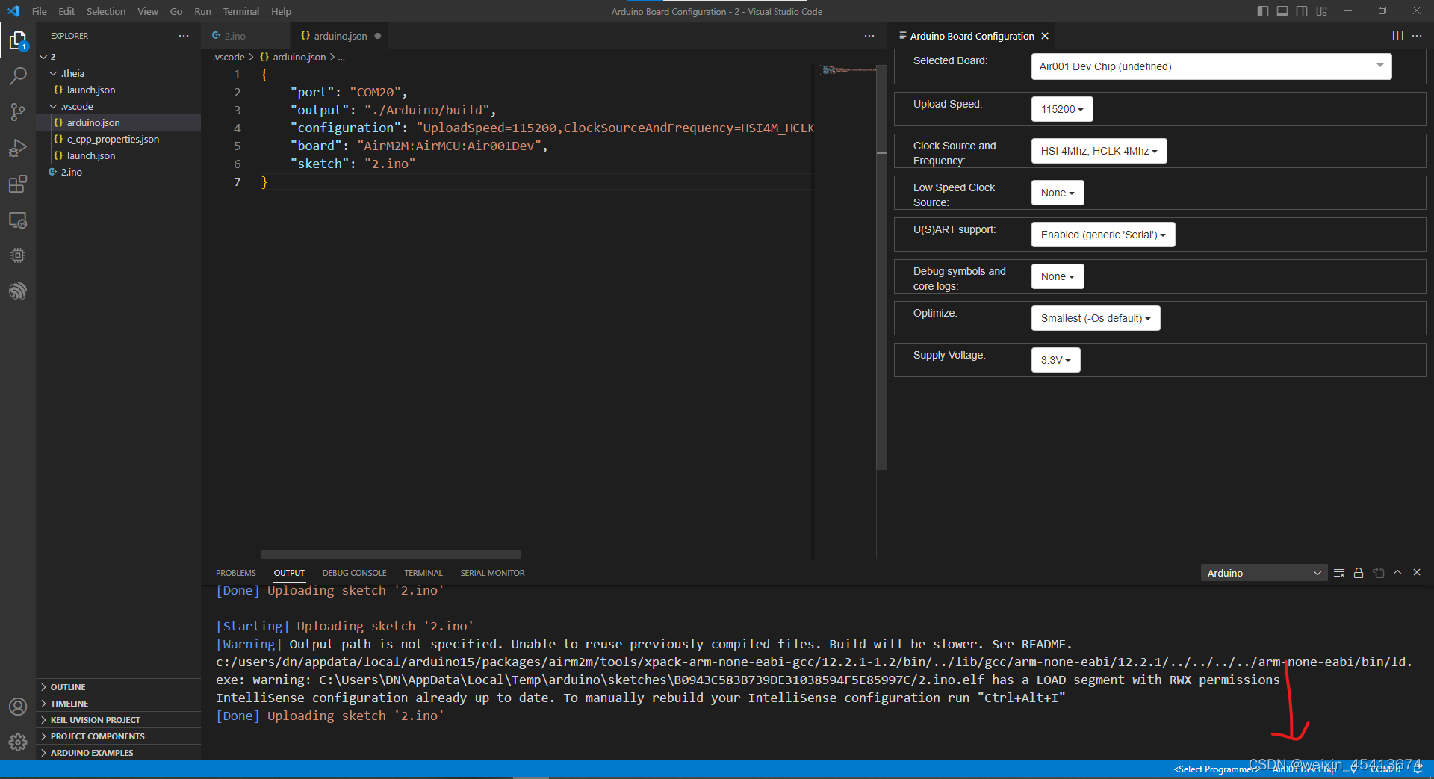Click the editor horizontal scrollbar

point(390,554)
